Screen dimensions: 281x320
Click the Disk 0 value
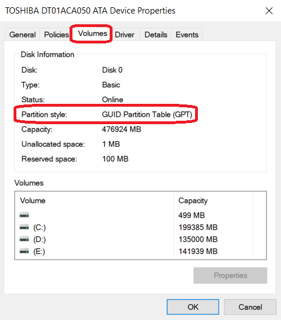pyautogui.click(x=112, y=70)
